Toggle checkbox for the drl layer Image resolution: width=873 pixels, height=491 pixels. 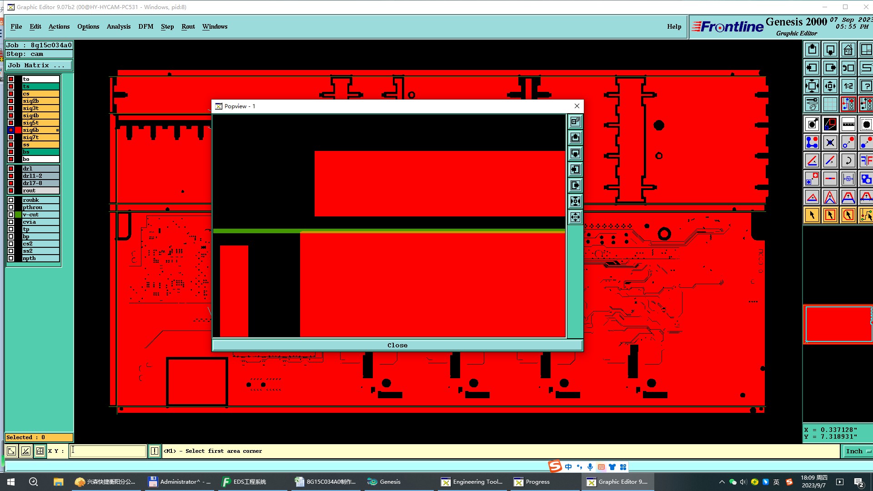click(x=11, y=169)
